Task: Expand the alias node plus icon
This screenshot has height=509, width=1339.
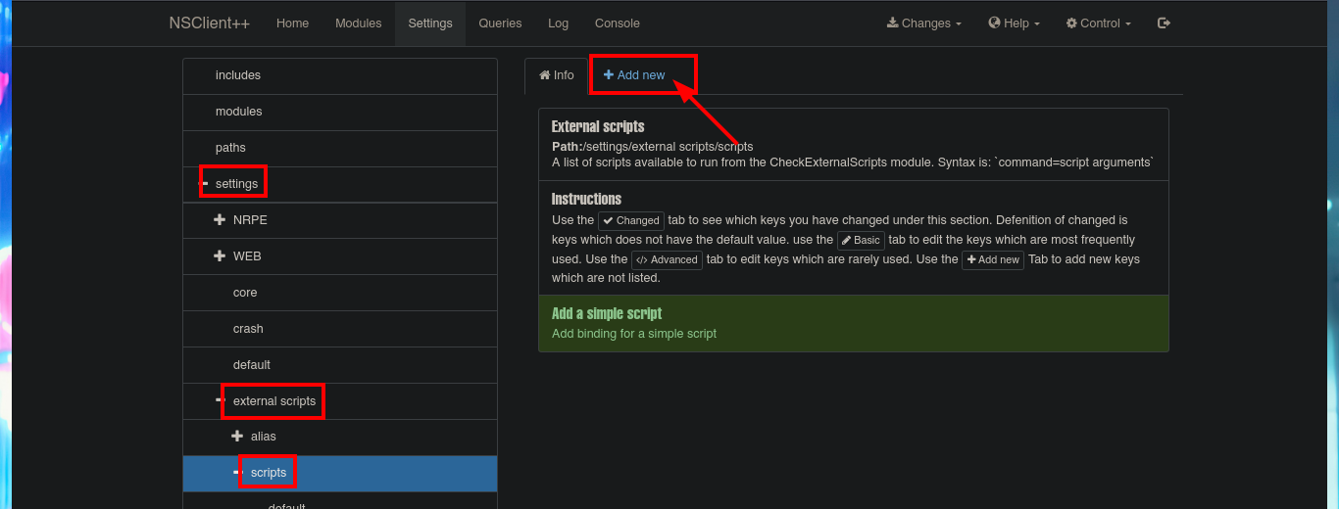Action: pyautogui.click(x=237, y=437)
